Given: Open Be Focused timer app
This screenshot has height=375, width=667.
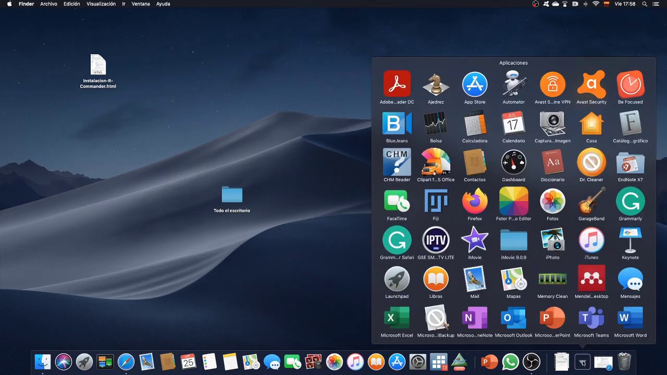Looking at the screenshot, I should pos(631,84).
